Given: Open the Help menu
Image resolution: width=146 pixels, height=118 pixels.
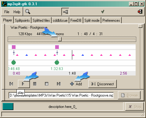Looking at the screenshot, I should coord(17,12).
